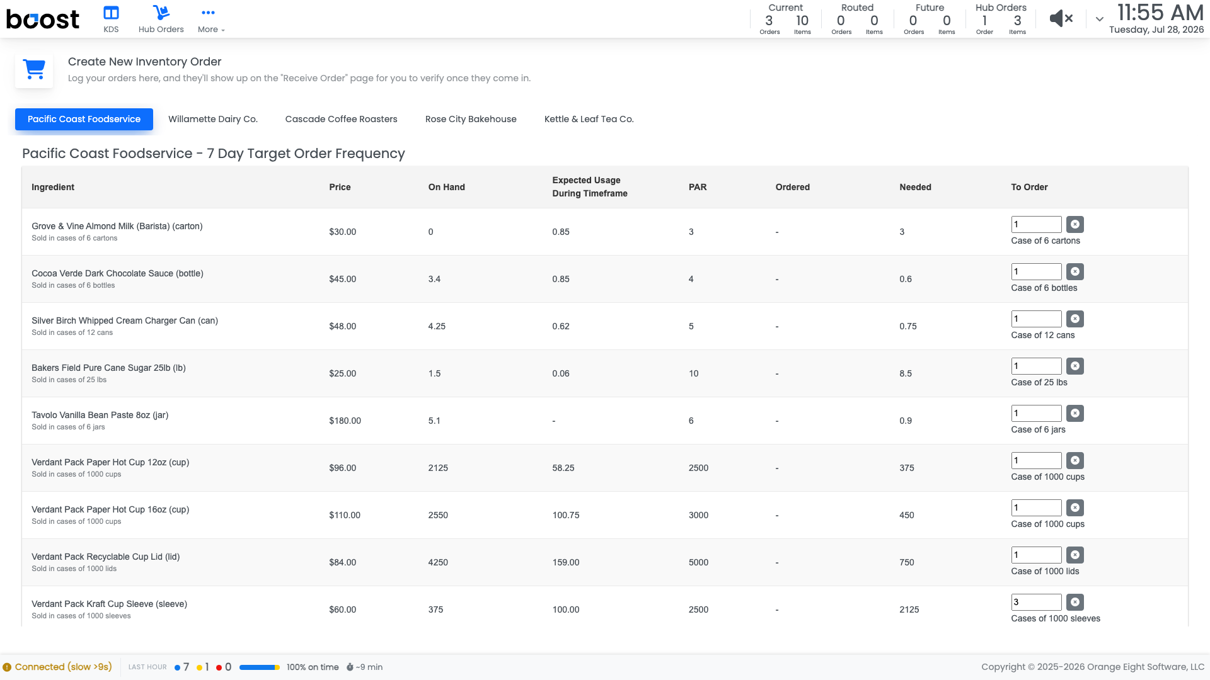The width and height of the screenshot is (1210, 680).
Task: Clear the Hot Cup 12oz order quantity
Action: click(1075, 460)
